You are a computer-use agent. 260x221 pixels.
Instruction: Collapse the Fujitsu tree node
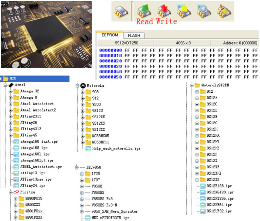(x=10, y=192)
